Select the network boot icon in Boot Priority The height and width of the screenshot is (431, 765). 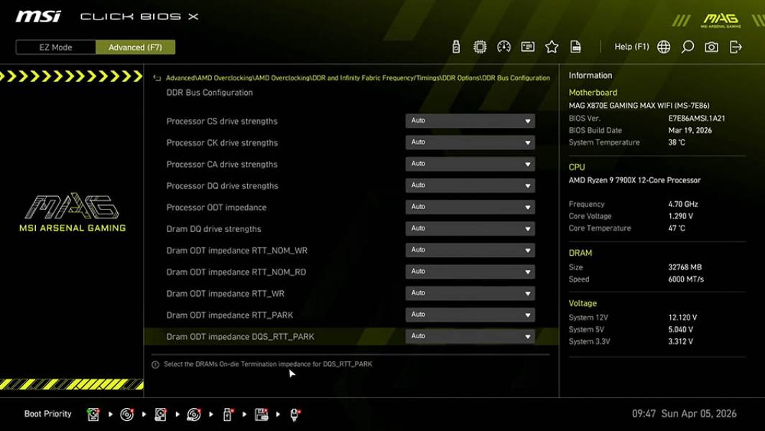[294, 414]
